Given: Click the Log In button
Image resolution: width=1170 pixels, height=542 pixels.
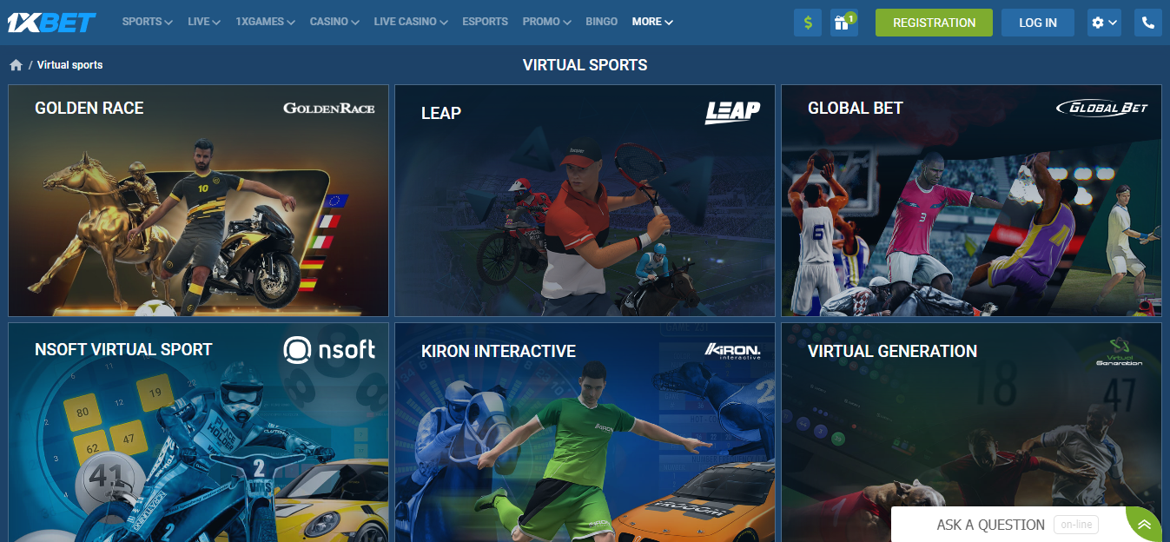Looking at the screenshot, I should [1038, 23].
